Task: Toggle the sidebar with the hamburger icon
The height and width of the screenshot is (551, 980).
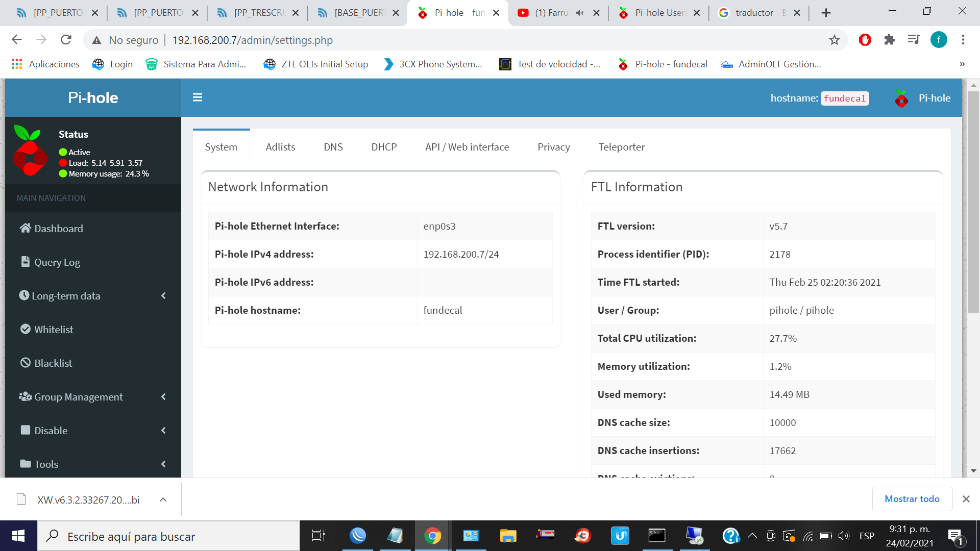Action: [x=198, y=97]
